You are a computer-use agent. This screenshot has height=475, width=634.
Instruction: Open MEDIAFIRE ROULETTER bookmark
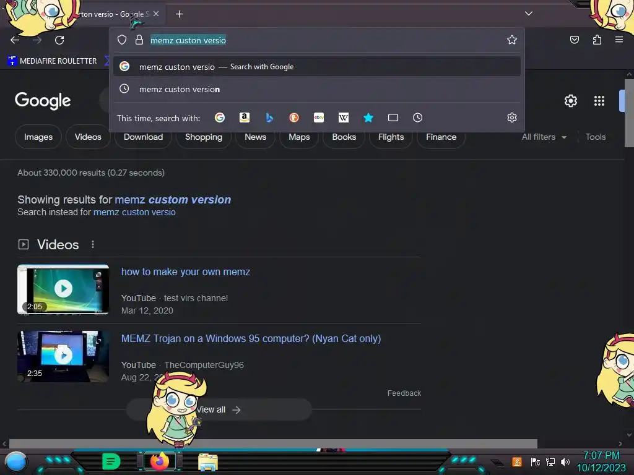tap(52, 61)
